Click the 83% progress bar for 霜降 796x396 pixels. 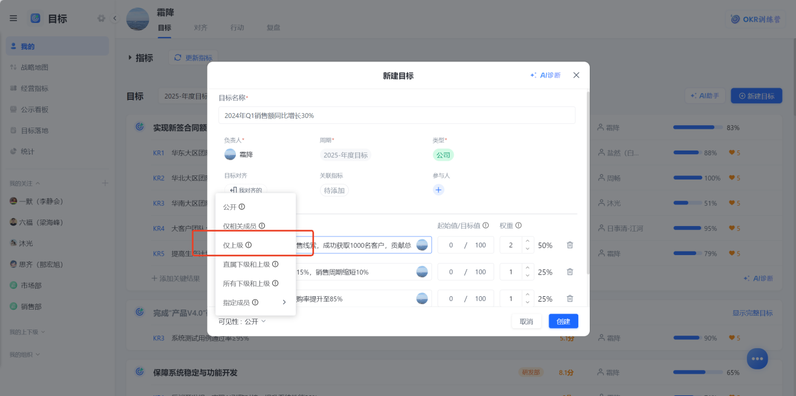(697, 128)
